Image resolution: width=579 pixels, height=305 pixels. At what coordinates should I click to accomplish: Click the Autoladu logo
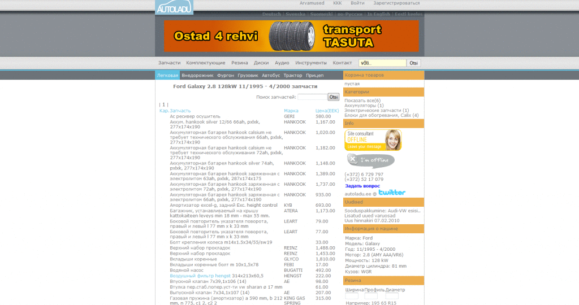174,7
